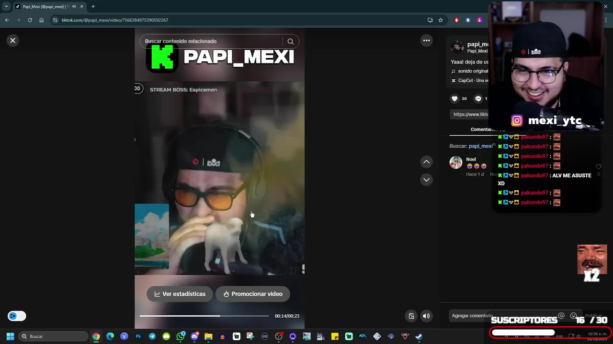Open WhatsApp from the taskbar
Screen dimensions: 613x344
click(x=181, y=336)
